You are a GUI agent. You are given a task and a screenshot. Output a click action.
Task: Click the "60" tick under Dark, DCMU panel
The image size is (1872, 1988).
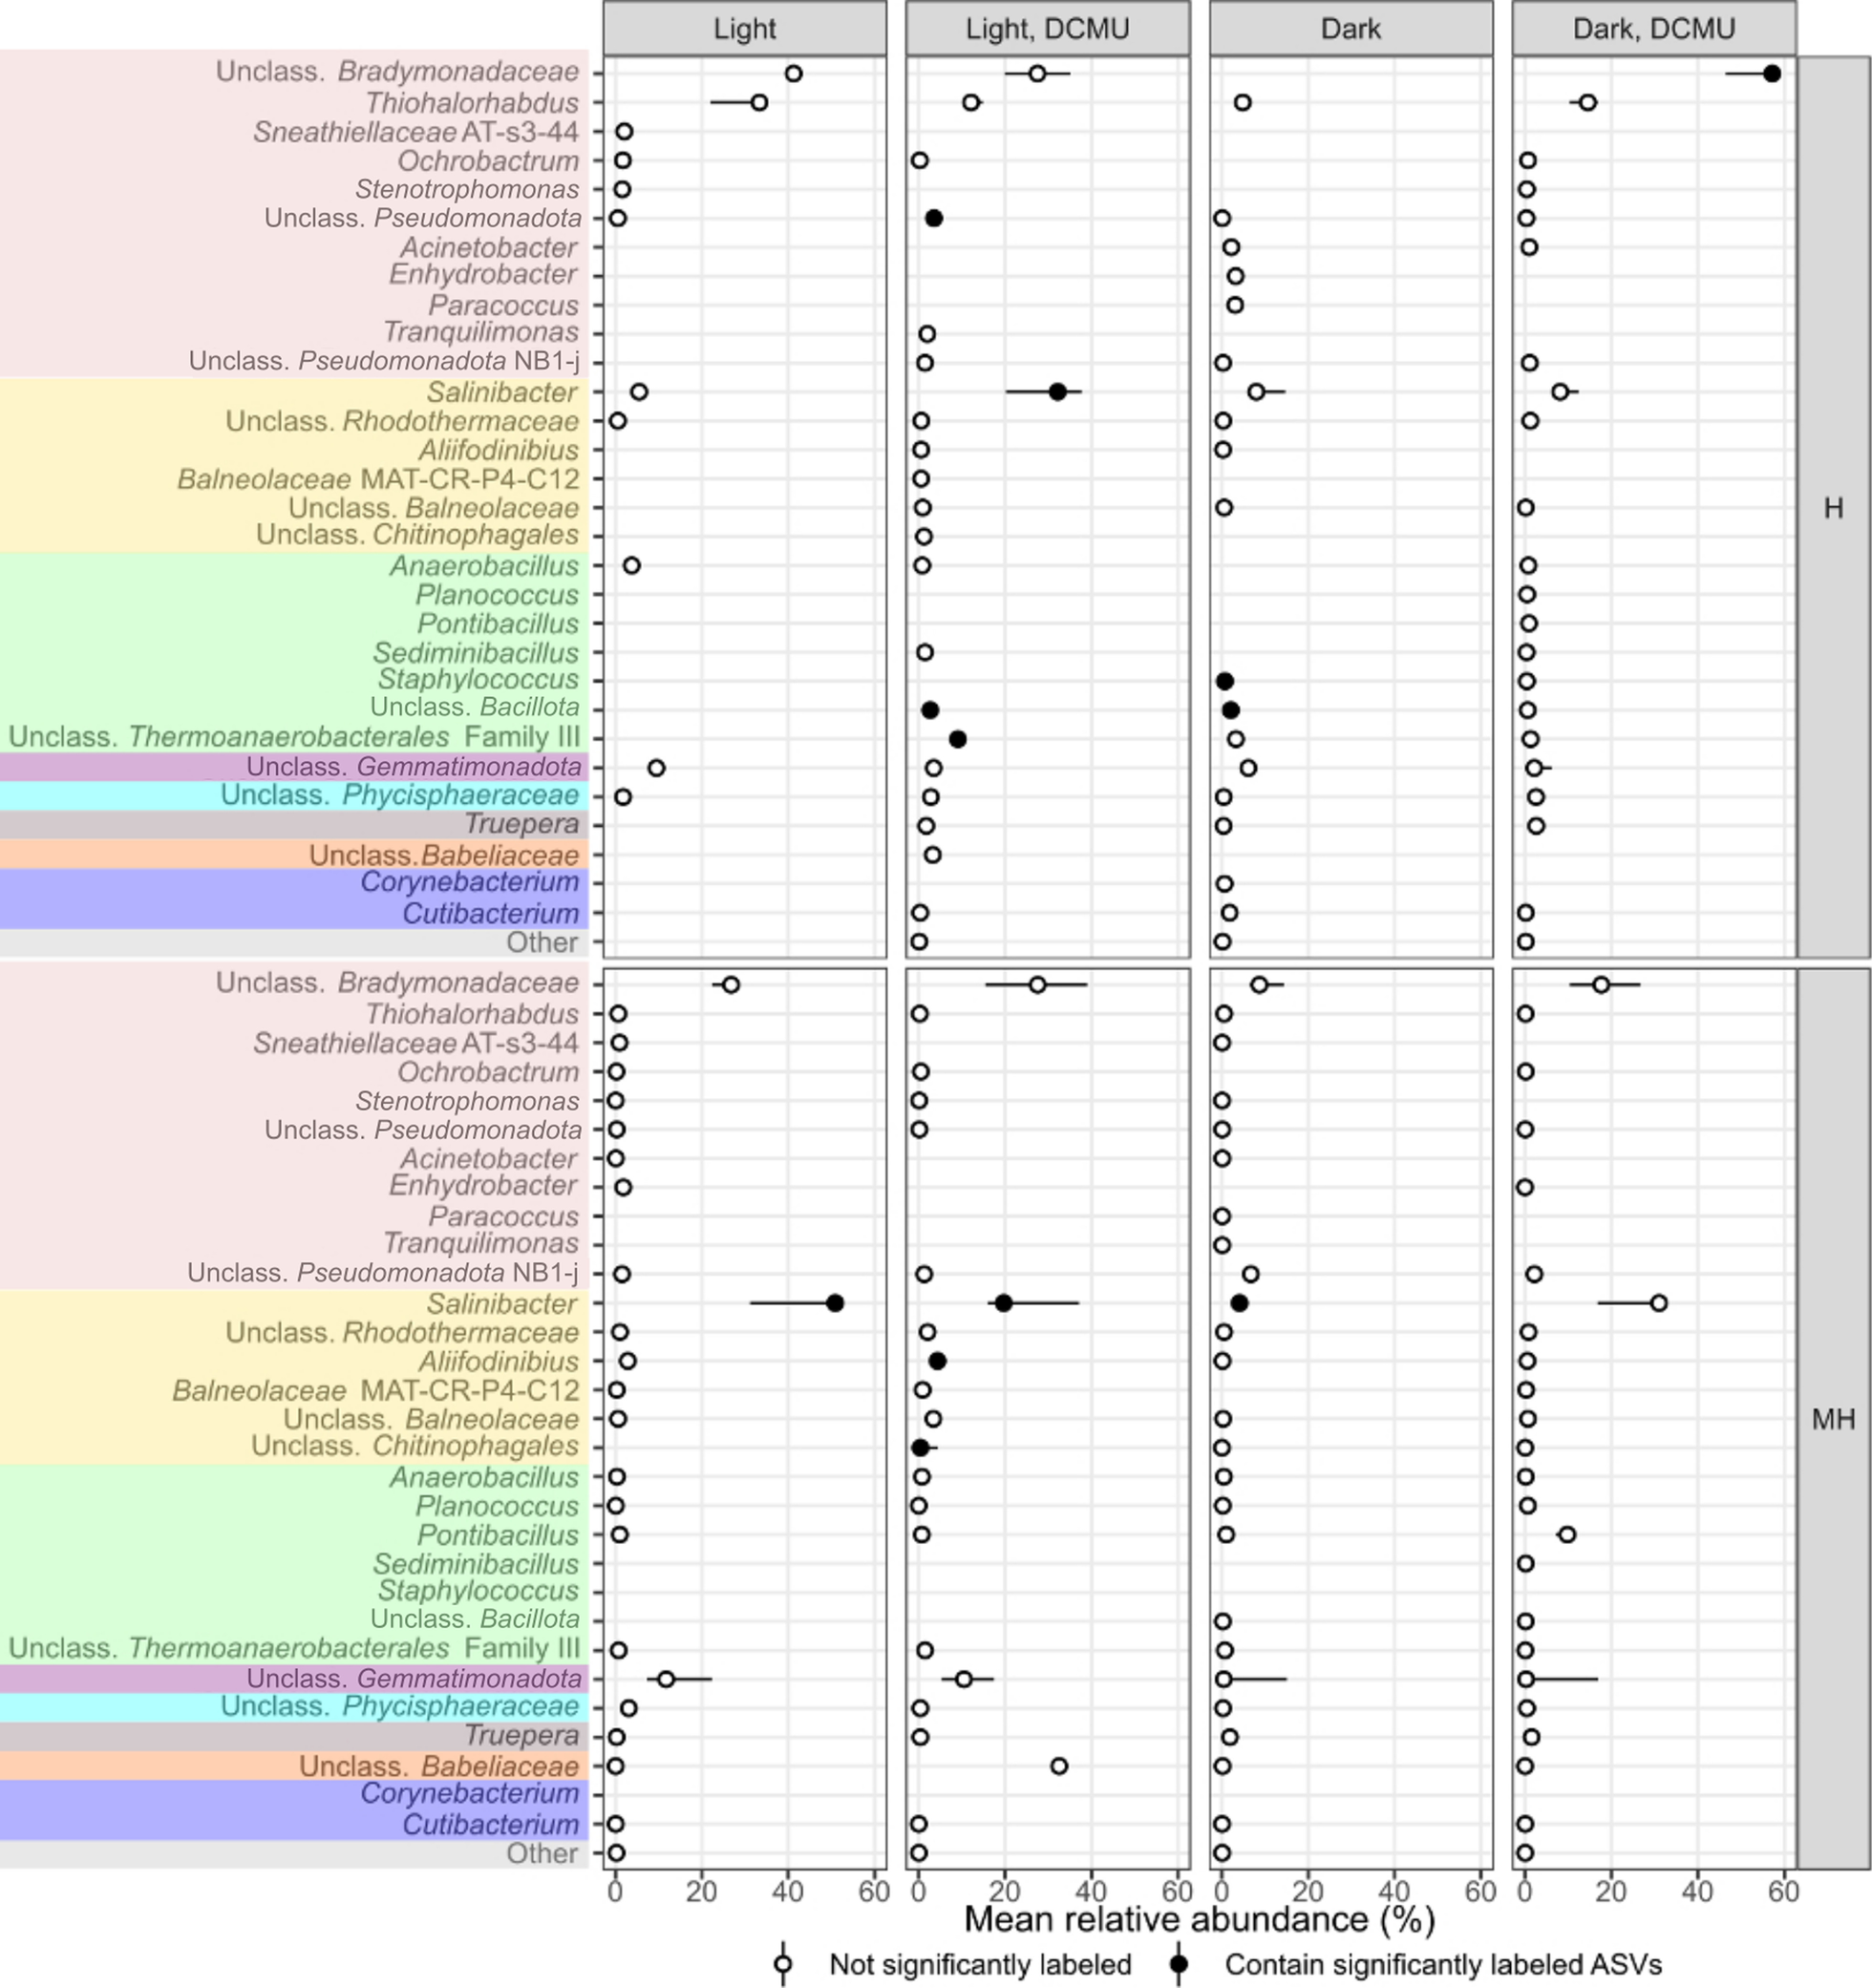click(x=1783, y=1892)
